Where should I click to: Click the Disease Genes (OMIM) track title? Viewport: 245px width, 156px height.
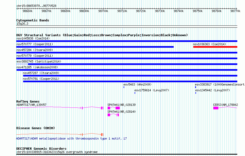(x=36, y=128)
